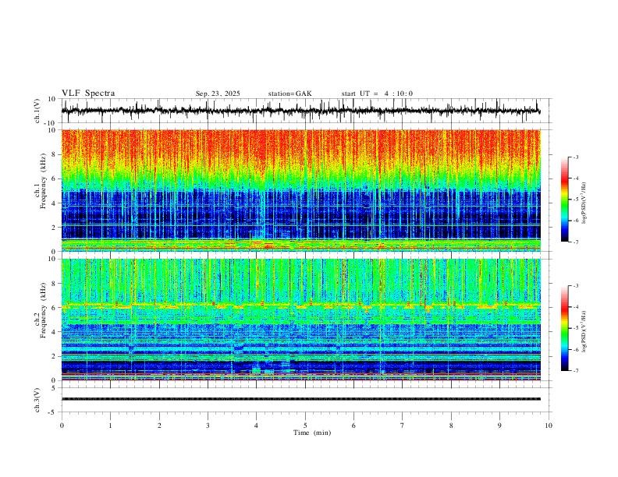Click the 'ch.1(V)' axis label
The height and width of the screenshot is (477, 618).
37,111
